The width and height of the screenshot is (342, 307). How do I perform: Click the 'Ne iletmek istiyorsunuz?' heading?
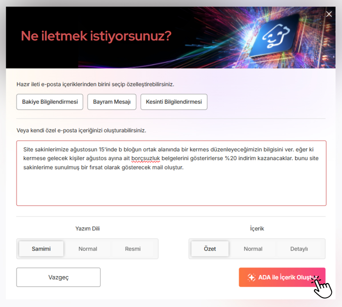tap(96, 36)
